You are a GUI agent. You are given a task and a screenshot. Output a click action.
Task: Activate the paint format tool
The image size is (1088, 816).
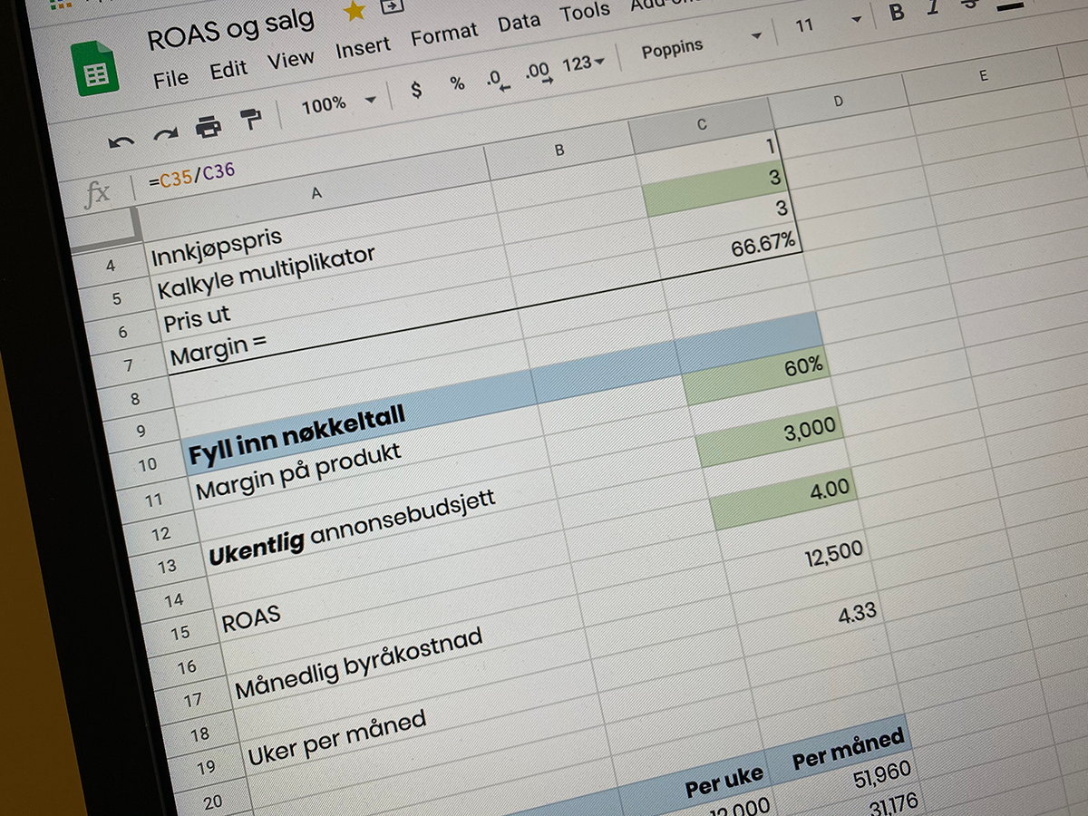(x=250, y=120)
